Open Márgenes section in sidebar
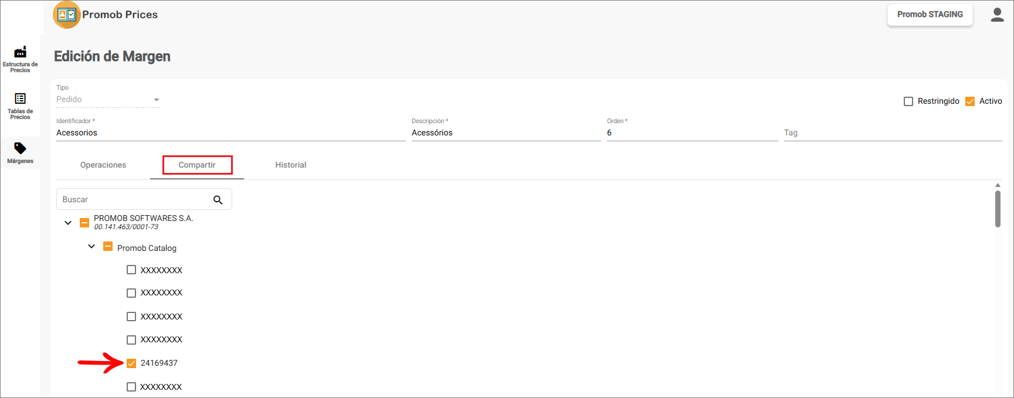 point(20,153)
